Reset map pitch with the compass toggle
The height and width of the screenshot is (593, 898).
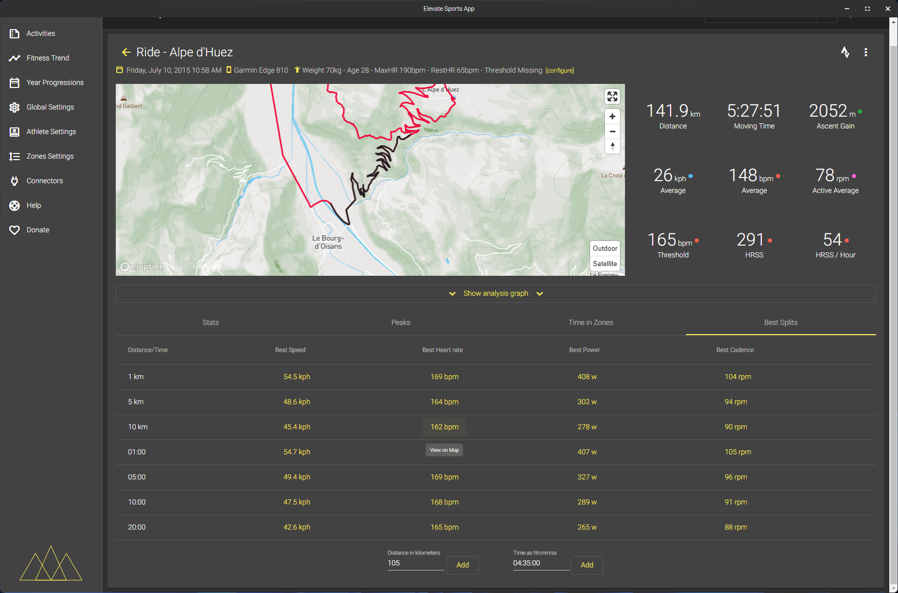(x=612, y=147)
